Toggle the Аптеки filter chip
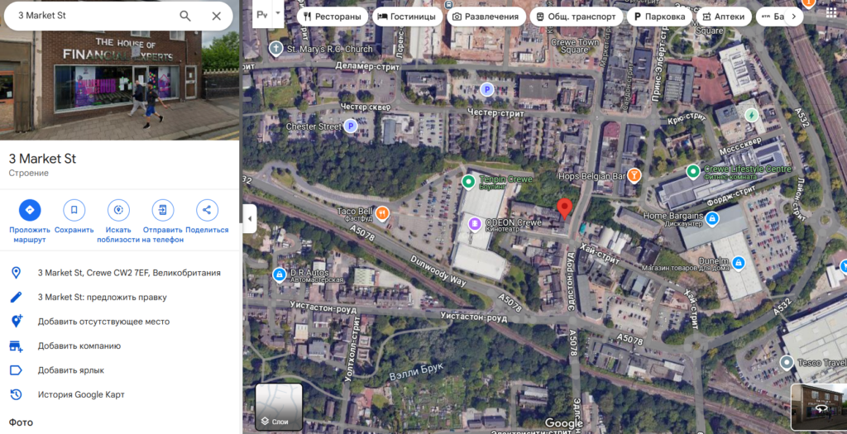Image resolution: width=847 pixels, height=434 pixels. pyautogui.click(x=725, y=17)
